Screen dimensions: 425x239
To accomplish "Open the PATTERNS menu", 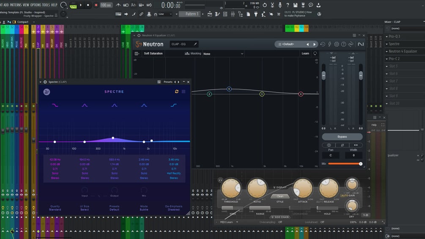I will [x=16, y=5].
